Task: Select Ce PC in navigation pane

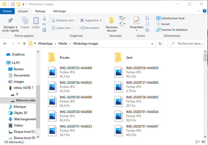Action: click(13, 63)
